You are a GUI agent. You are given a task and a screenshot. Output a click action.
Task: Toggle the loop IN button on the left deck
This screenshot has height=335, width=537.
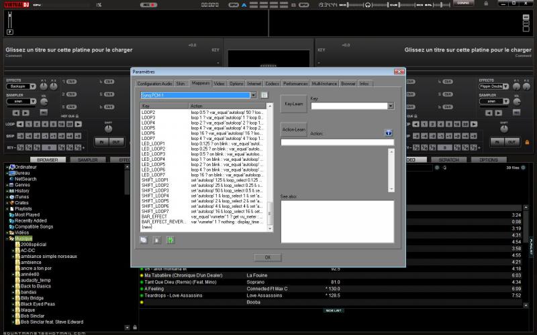102,141
